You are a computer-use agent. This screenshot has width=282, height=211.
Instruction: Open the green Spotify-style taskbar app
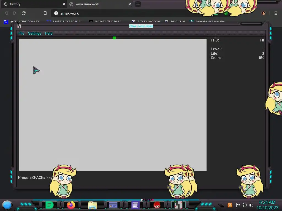(50, 205)
